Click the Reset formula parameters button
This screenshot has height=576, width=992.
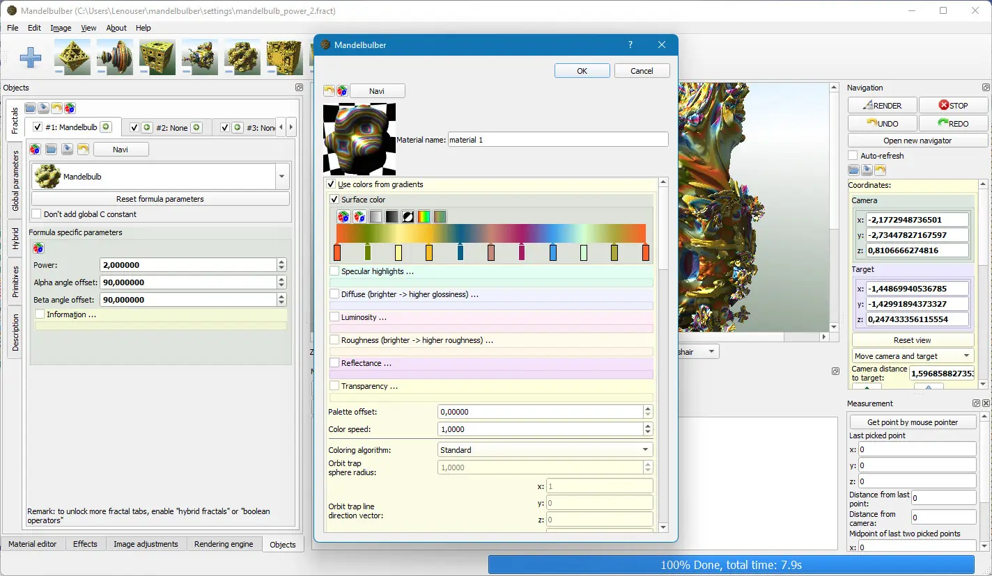160,199
